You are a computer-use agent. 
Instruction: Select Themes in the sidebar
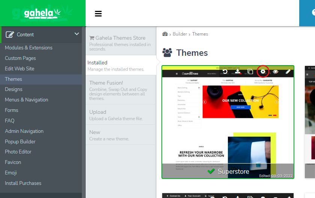[x=41, y=79]
